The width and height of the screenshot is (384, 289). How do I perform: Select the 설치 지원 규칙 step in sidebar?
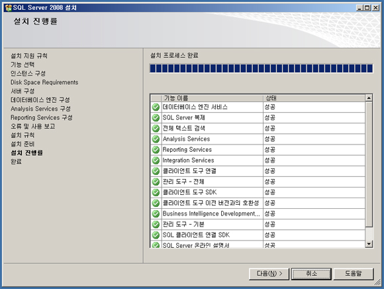(29, 56)
